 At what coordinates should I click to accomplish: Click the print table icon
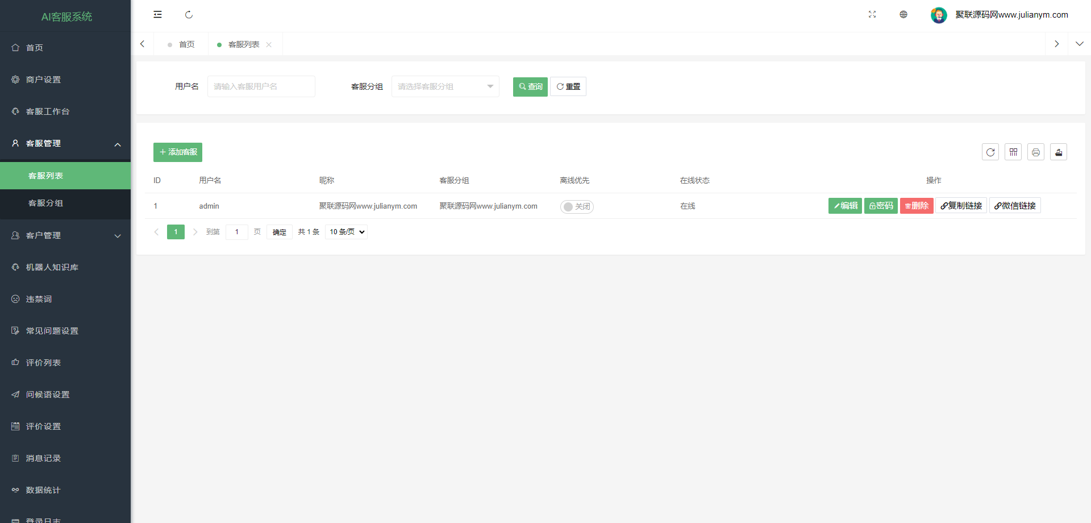click(1036, 152)
